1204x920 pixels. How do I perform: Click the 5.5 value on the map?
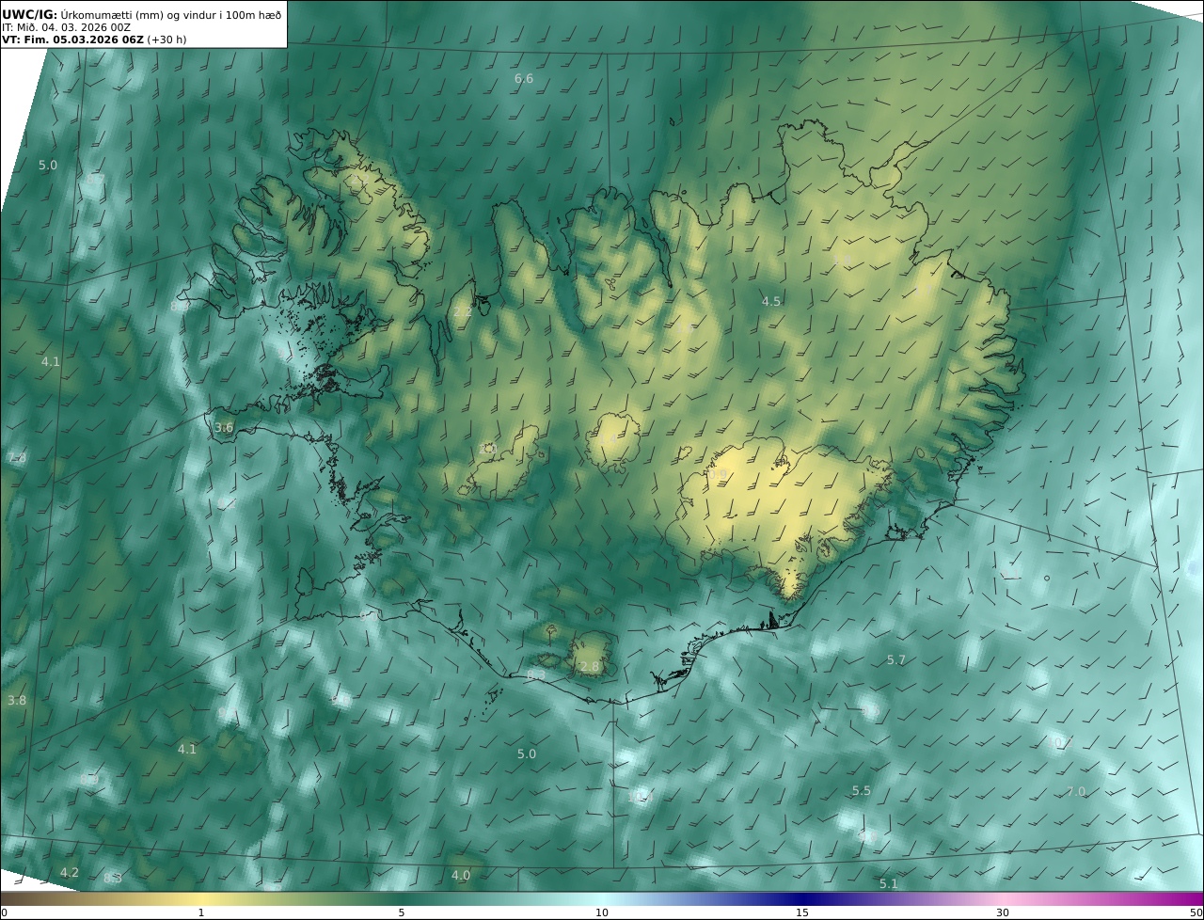coord(862,791)
